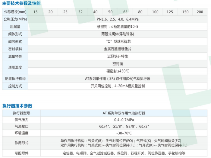
Task: Click the 执行器技术参数 section heading
Action: [x=17, y=106]
